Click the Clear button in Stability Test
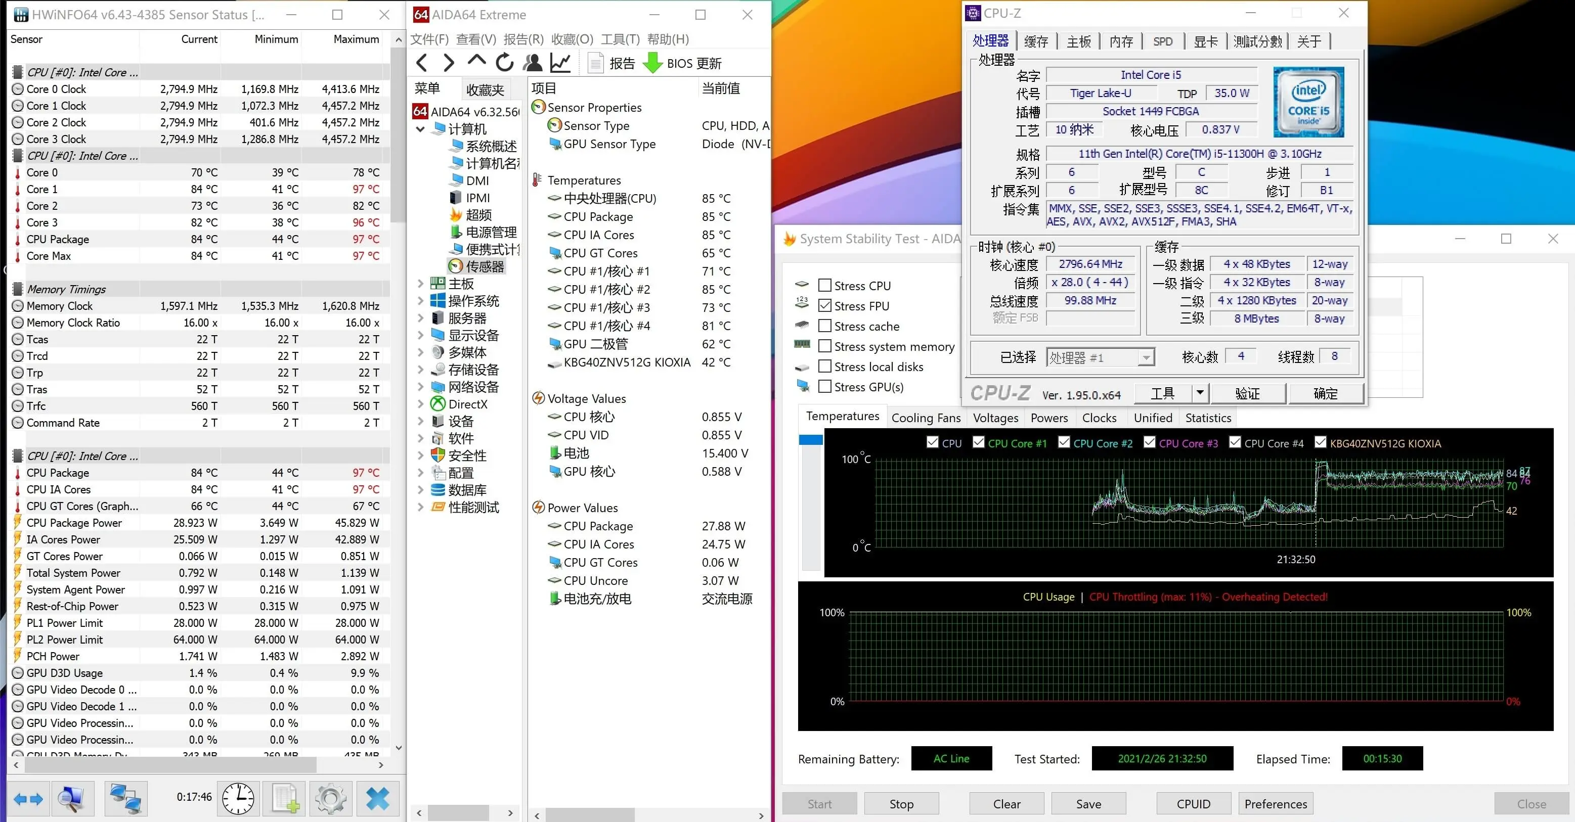 pyautogui.click(x=1007, y=804)
